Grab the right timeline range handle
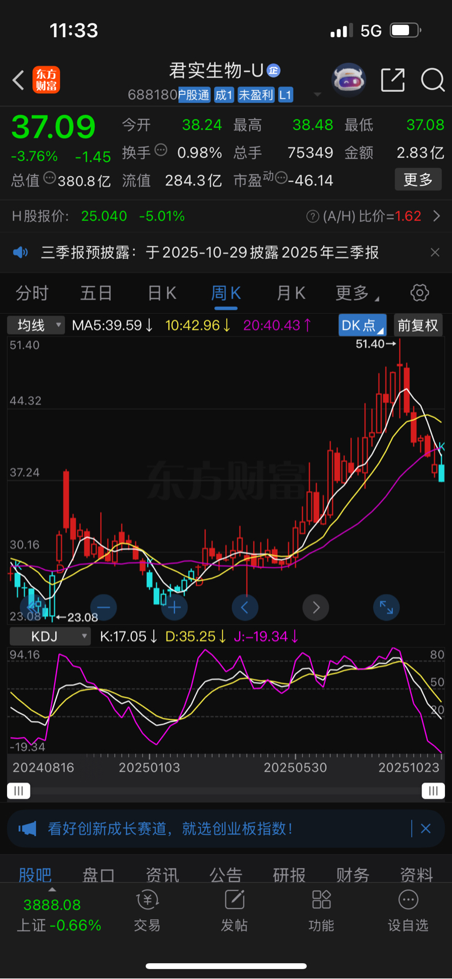The width and height of the screenshot is (452, 979). pos(433,791)
